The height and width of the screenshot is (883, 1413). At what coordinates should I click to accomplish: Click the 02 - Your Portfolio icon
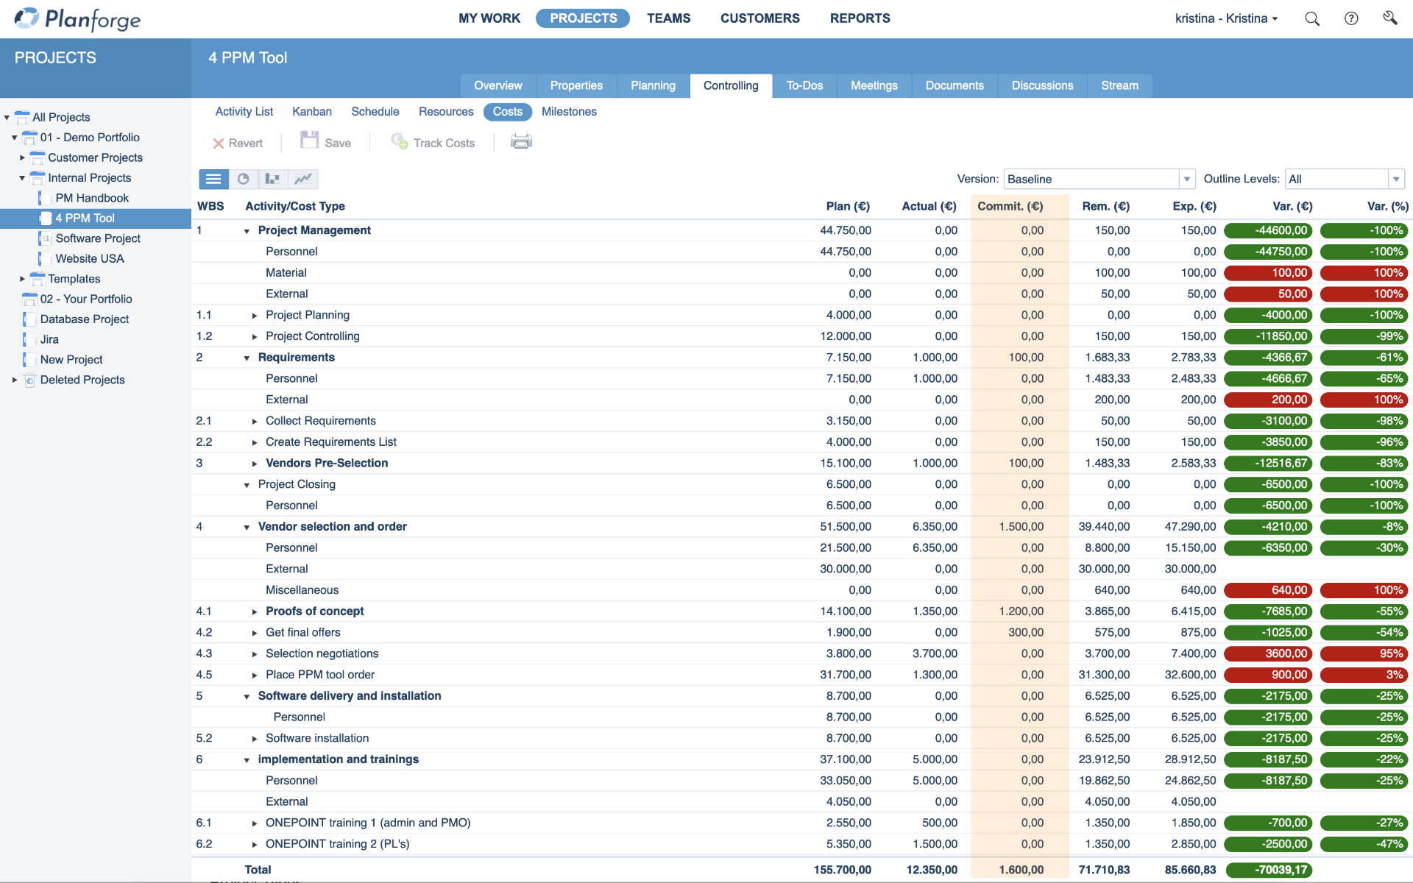click(29, 299)
